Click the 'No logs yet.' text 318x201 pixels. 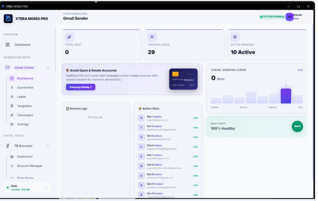tap(96, 117)
